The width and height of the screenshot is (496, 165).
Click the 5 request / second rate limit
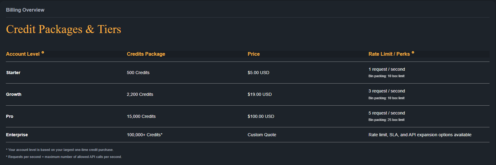tap(387, 113)
